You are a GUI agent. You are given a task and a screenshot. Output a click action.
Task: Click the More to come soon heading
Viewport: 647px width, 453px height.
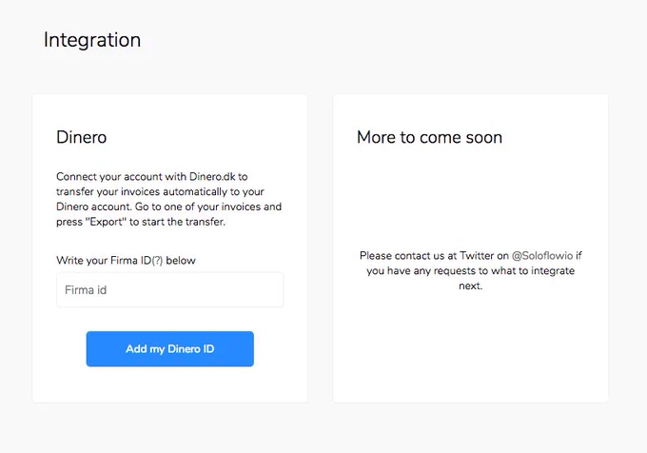429,137
